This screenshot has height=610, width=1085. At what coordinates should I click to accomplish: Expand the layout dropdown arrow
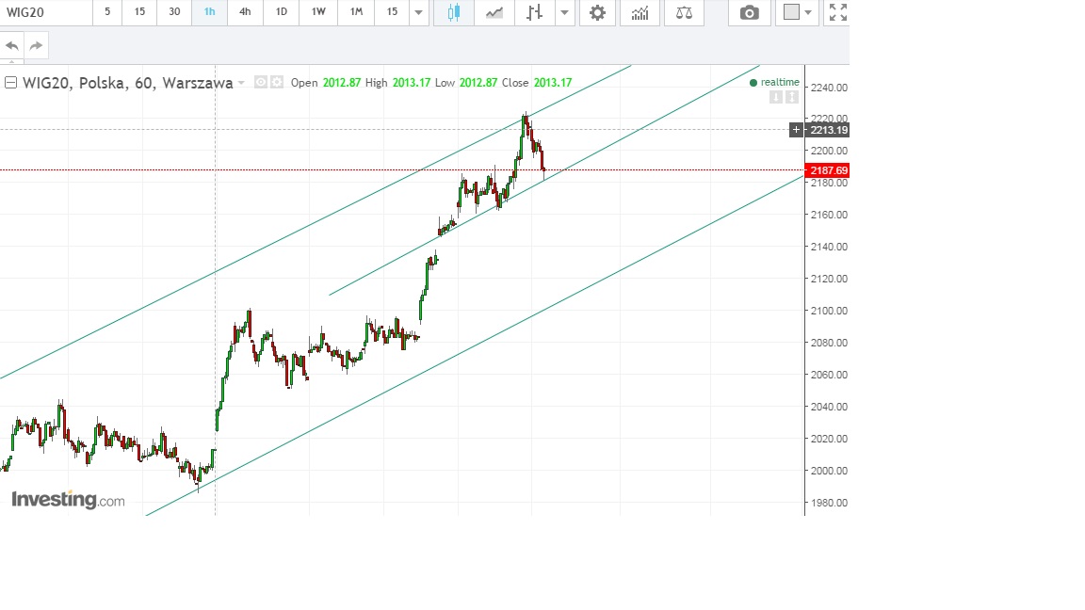[808, 13]
